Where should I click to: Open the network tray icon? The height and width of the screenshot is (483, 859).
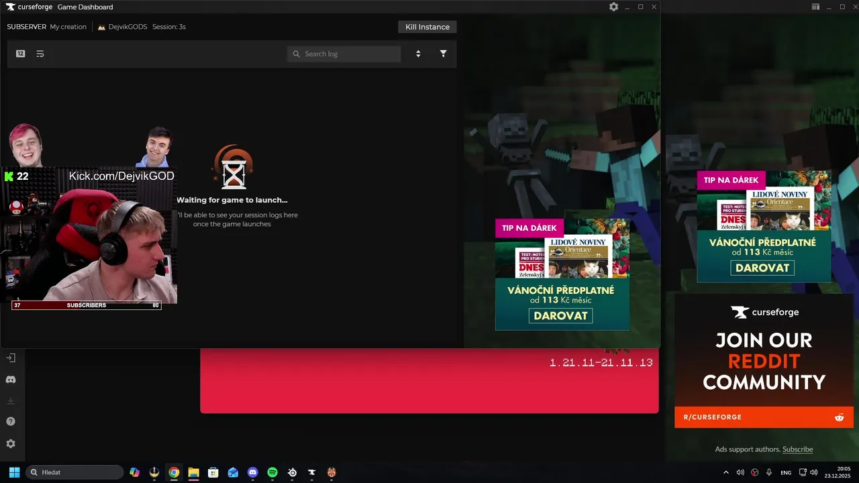(x=803, y=472)
